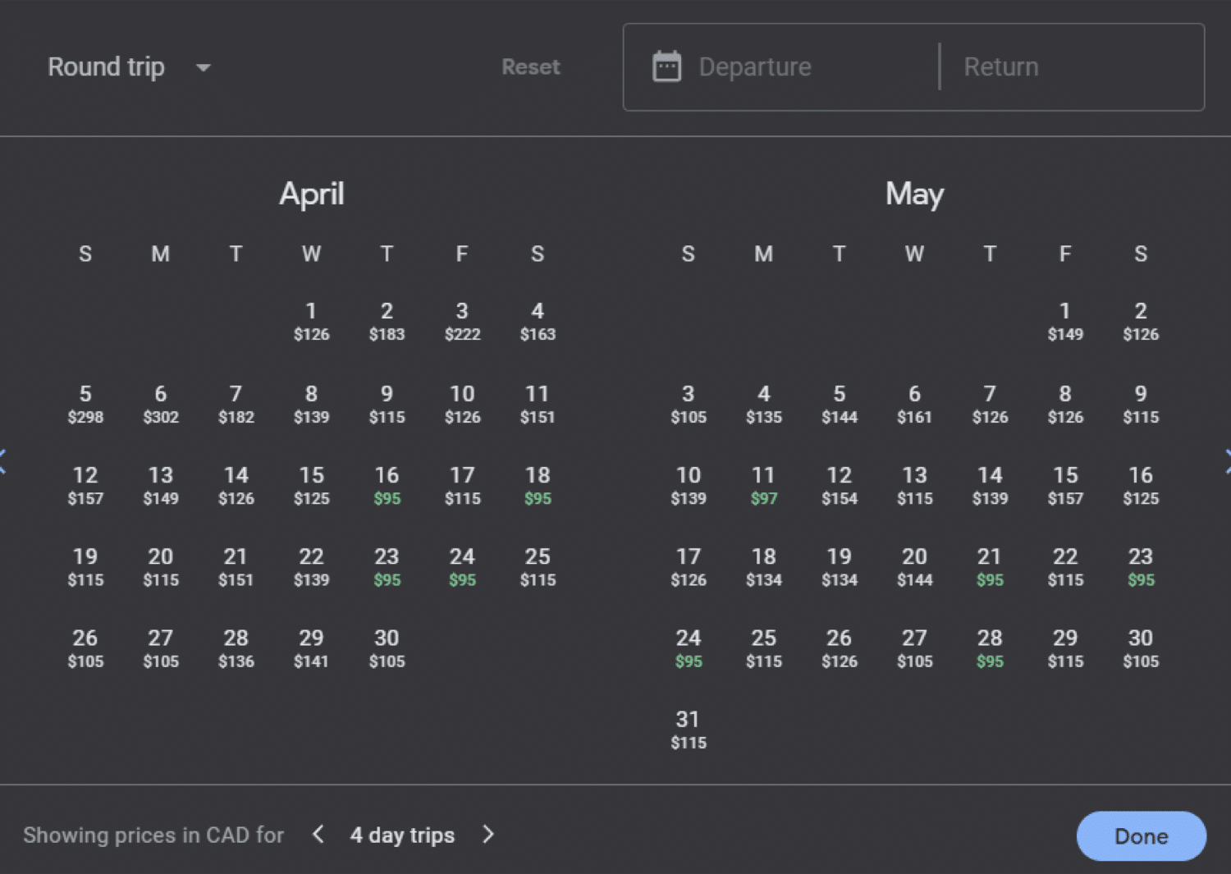
Task: Go to previous months using left arrow
Action: (x=3, y=462)
